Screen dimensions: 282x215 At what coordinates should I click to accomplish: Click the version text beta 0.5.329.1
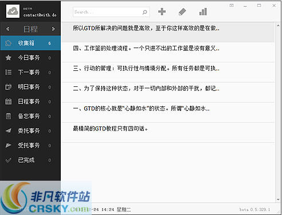pos(255,209)
